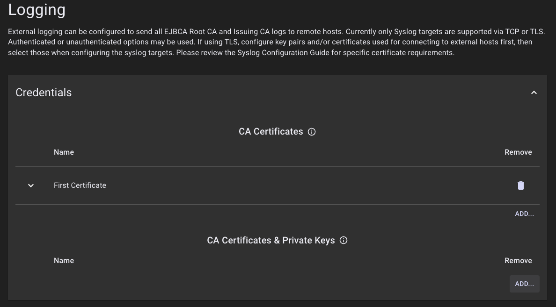556x307 pixels.
Task: Click Remove column header in CA Certificates
Action: tap(518, 152)
